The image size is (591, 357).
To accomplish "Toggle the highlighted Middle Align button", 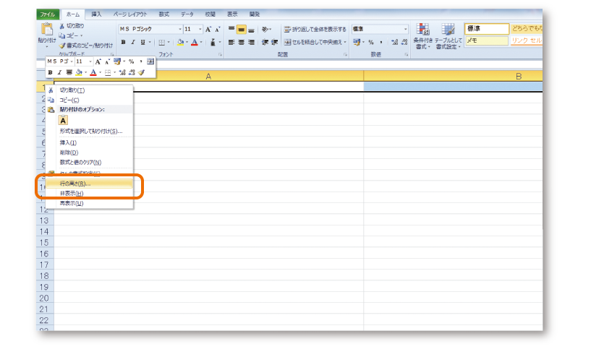I will tap(241, 29).
